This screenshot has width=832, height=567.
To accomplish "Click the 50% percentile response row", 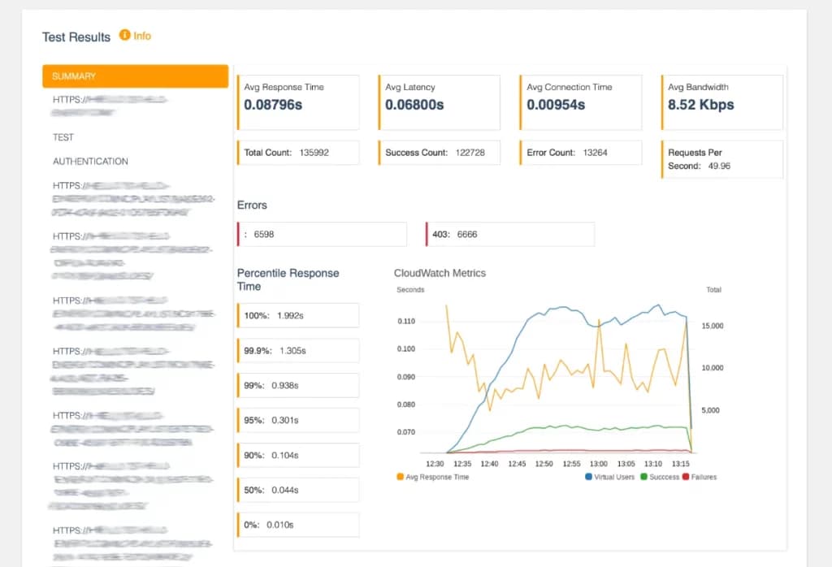I will coord(297,490).
